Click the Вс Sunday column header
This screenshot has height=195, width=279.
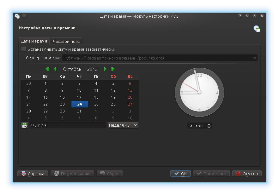click(130, 77)
